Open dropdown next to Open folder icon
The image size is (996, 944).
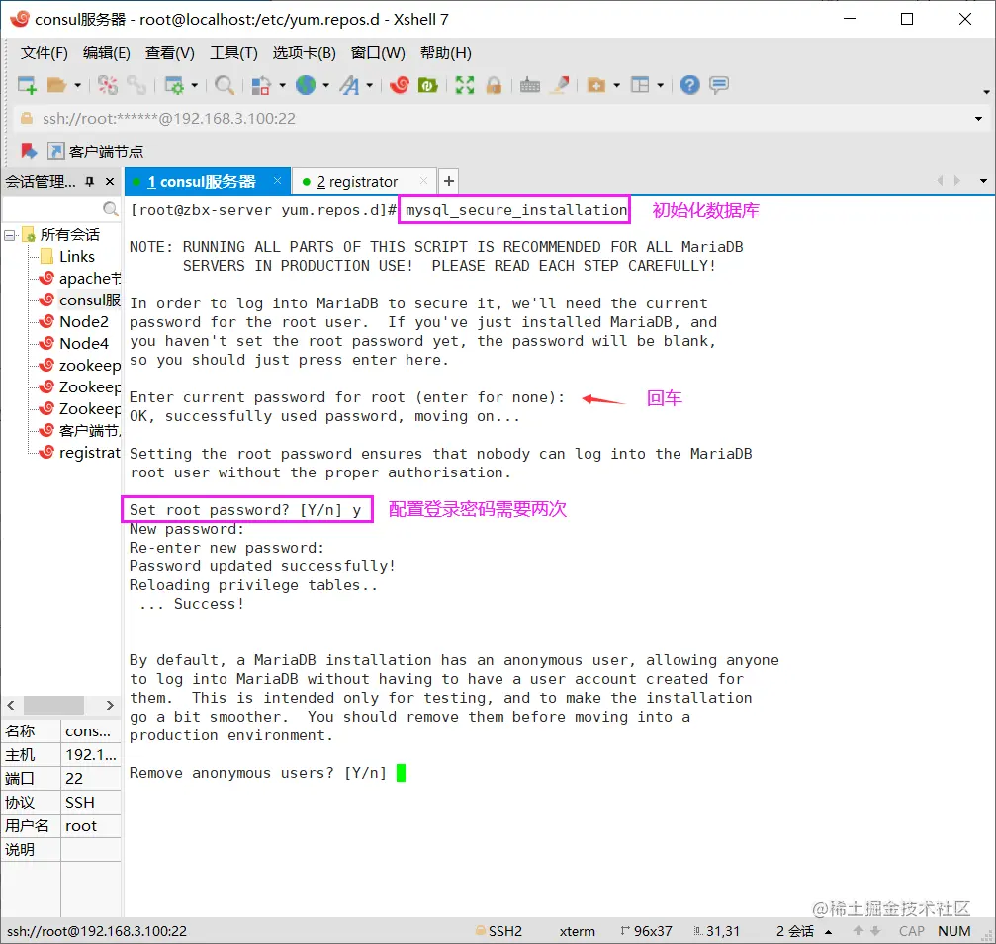click(x=77, y=84)
